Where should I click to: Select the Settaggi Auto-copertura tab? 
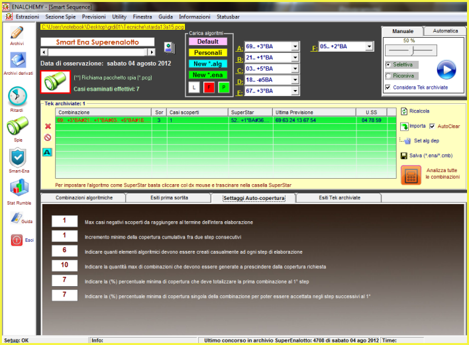tap(254, 198)
